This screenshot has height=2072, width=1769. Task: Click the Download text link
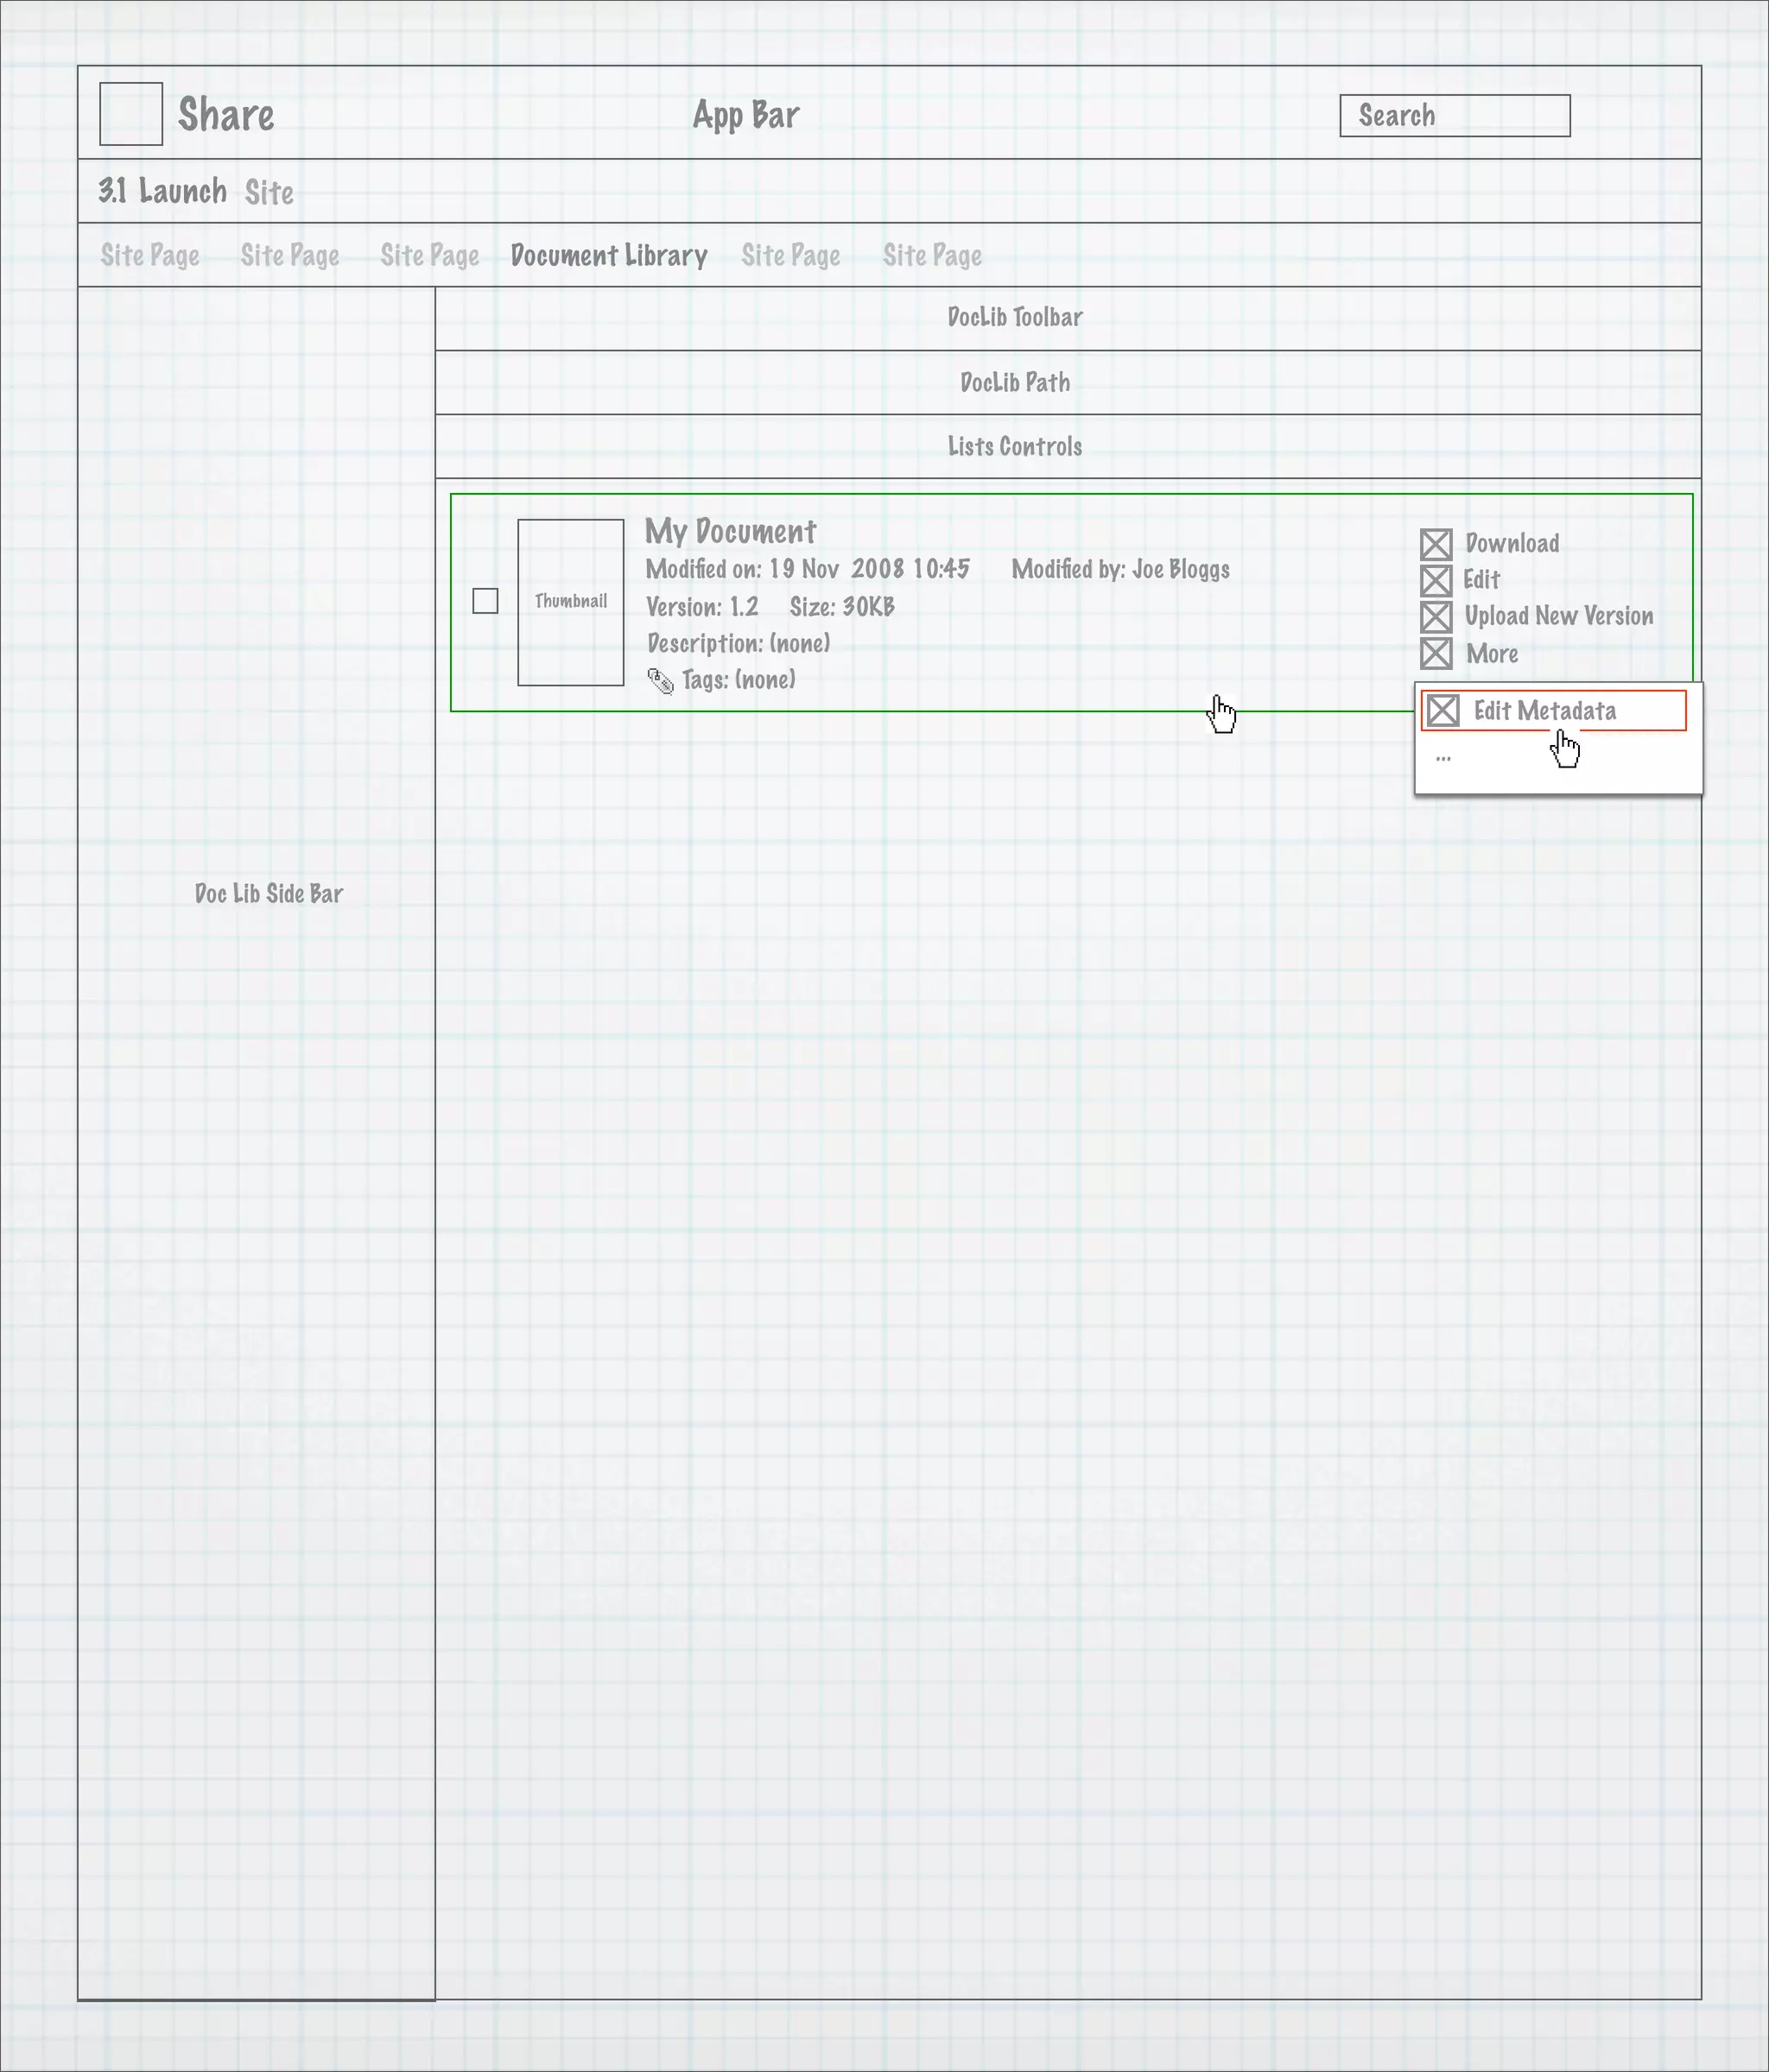pos(1512,544)
